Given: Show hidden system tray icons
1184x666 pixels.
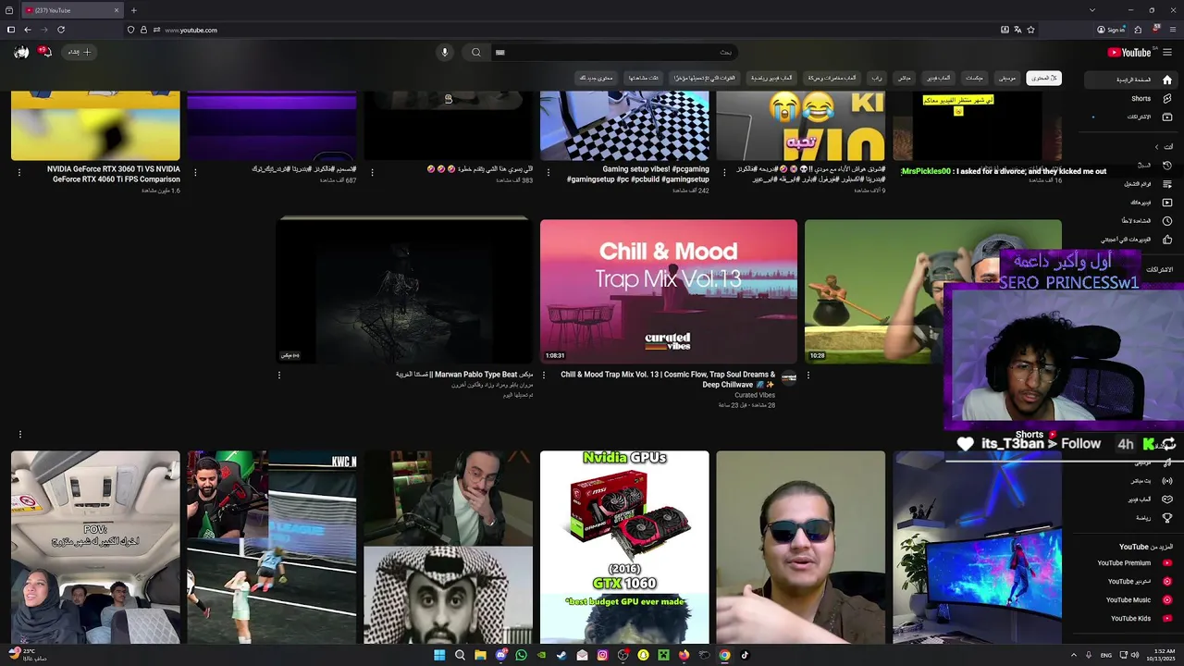Looking at the screenshot, I should click(x=1074, y=655).
